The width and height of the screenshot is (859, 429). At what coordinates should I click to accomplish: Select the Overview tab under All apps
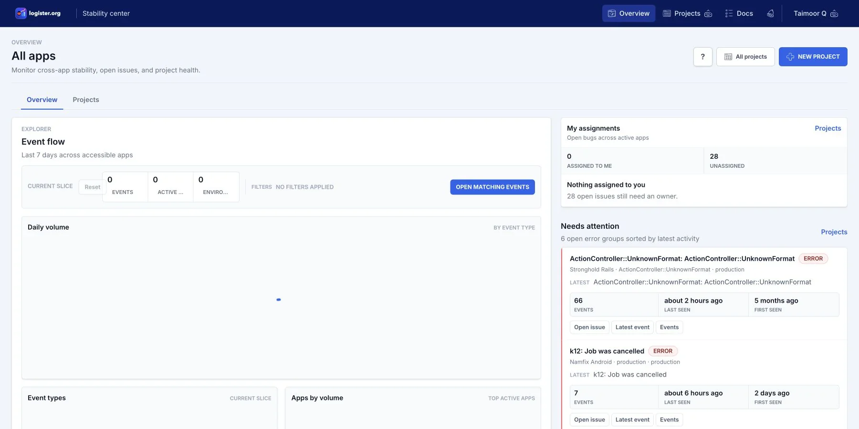point(42,100)
